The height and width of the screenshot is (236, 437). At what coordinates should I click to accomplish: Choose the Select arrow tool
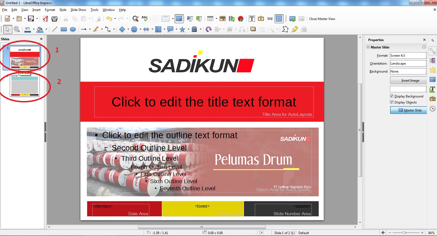pyautogui.click(x=7, y=29)
